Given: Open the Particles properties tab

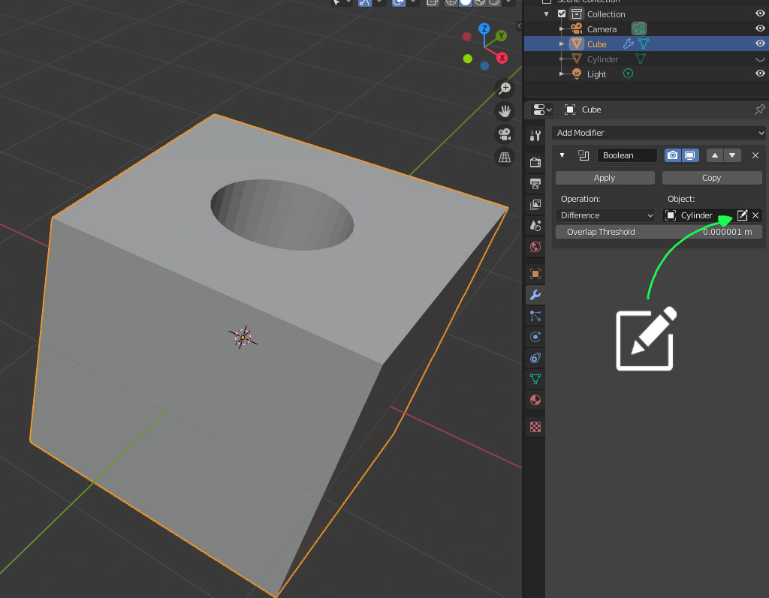Looking at the screenshot, I should pos(535,316).
